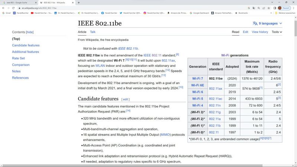Close the Google Suche tab
This screenshot has width=297, height=167.
tap(36, 3)
